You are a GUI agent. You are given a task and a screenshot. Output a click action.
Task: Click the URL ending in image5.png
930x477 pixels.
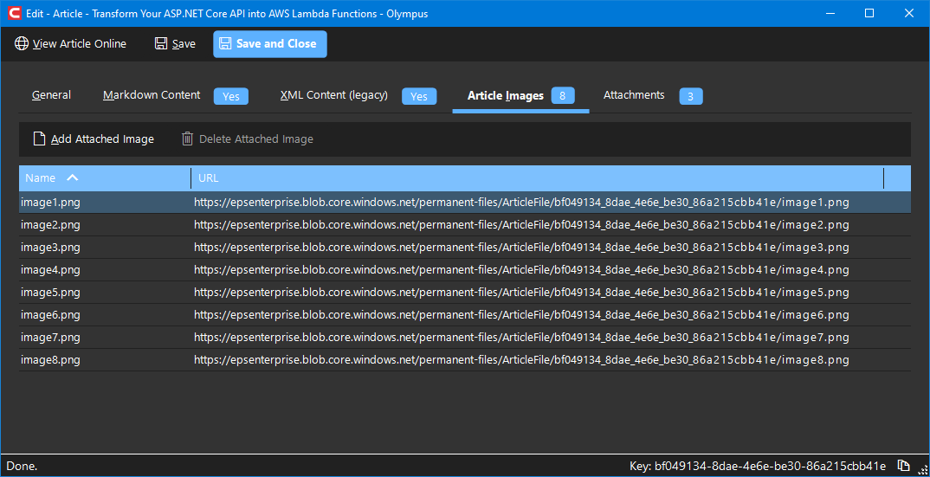tap(521, 293)
